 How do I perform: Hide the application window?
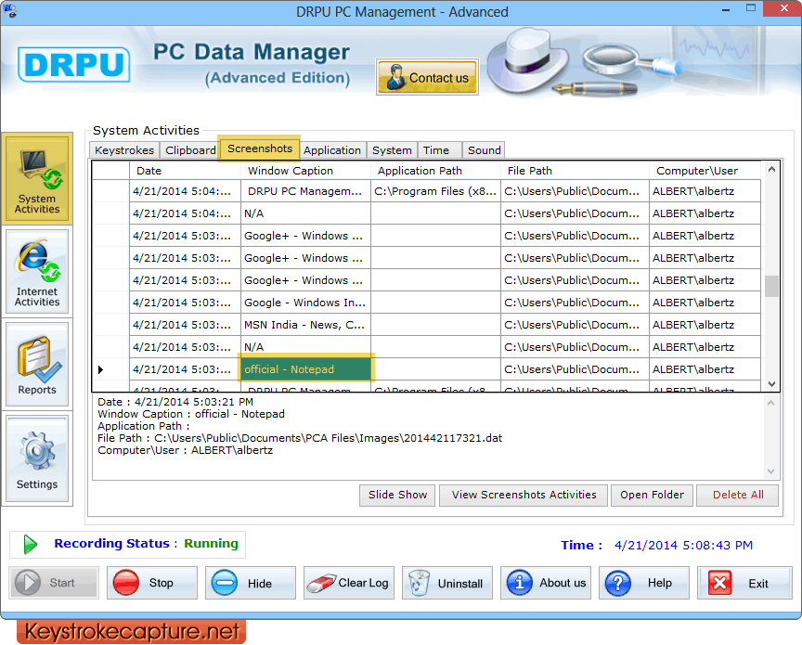pyautogui.click(x=250, y=583)
